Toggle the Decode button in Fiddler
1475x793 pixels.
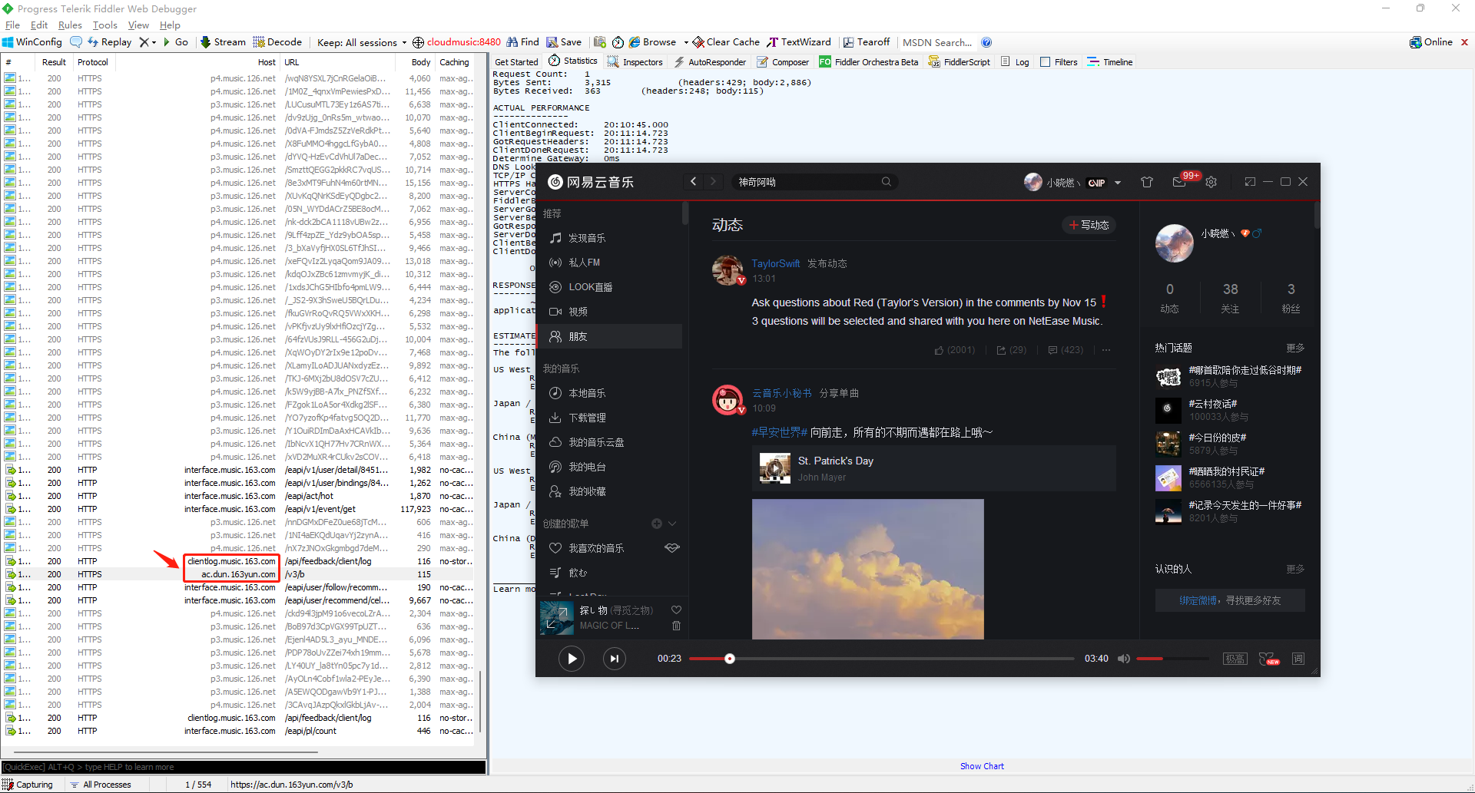[277, 42]
